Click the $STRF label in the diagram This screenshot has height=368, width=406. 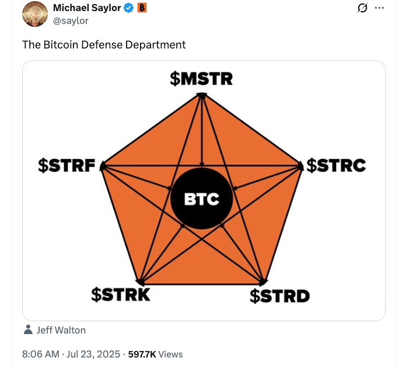pyautogui.click(x=66, y=166)
